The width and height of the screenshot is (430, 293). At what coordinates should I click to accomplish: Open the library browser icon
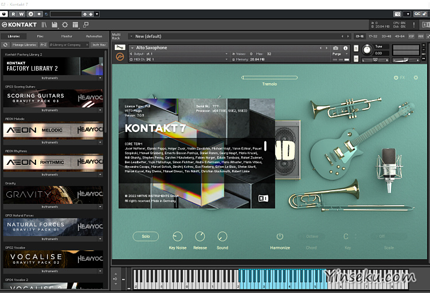click(x=44, y=25)
